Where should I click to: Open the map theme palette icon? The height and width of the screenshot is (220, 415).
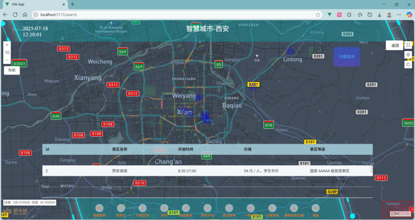[x=408, y=64]
